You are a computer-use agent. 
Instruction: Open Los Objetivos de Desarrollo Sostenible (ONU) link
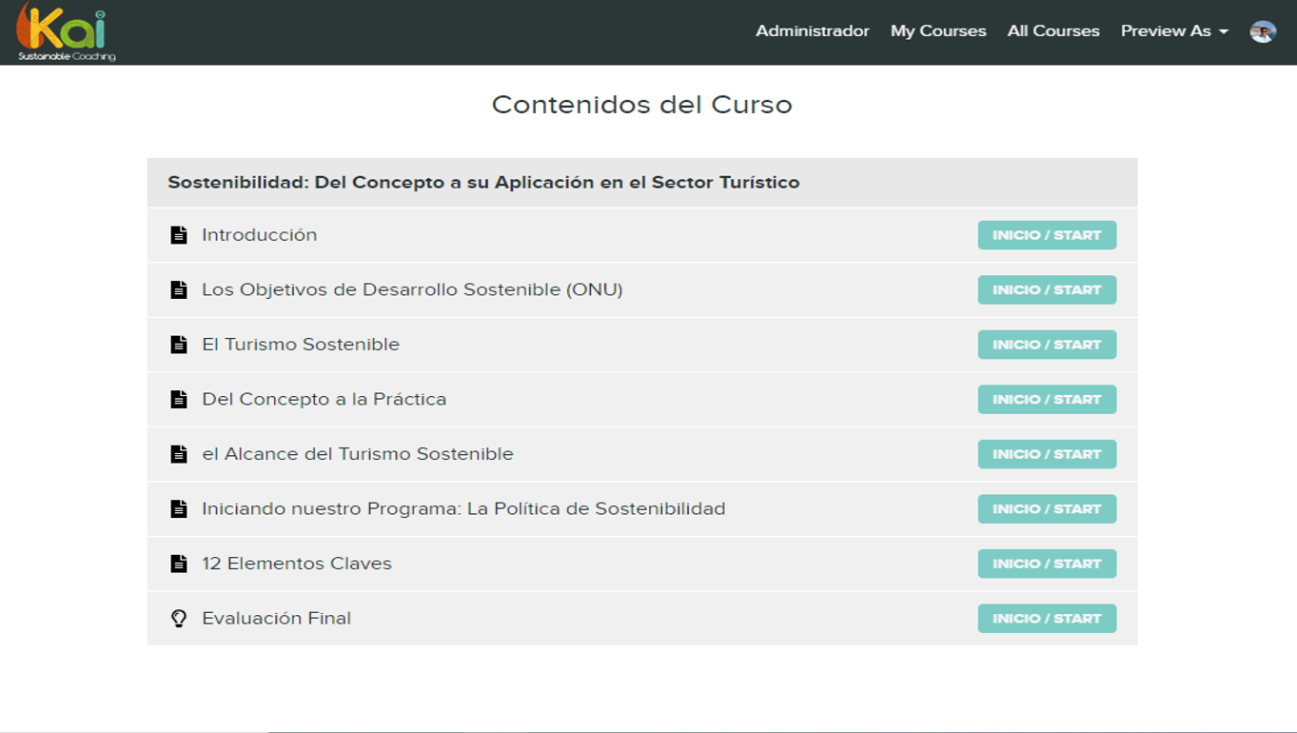coord(411,290)
